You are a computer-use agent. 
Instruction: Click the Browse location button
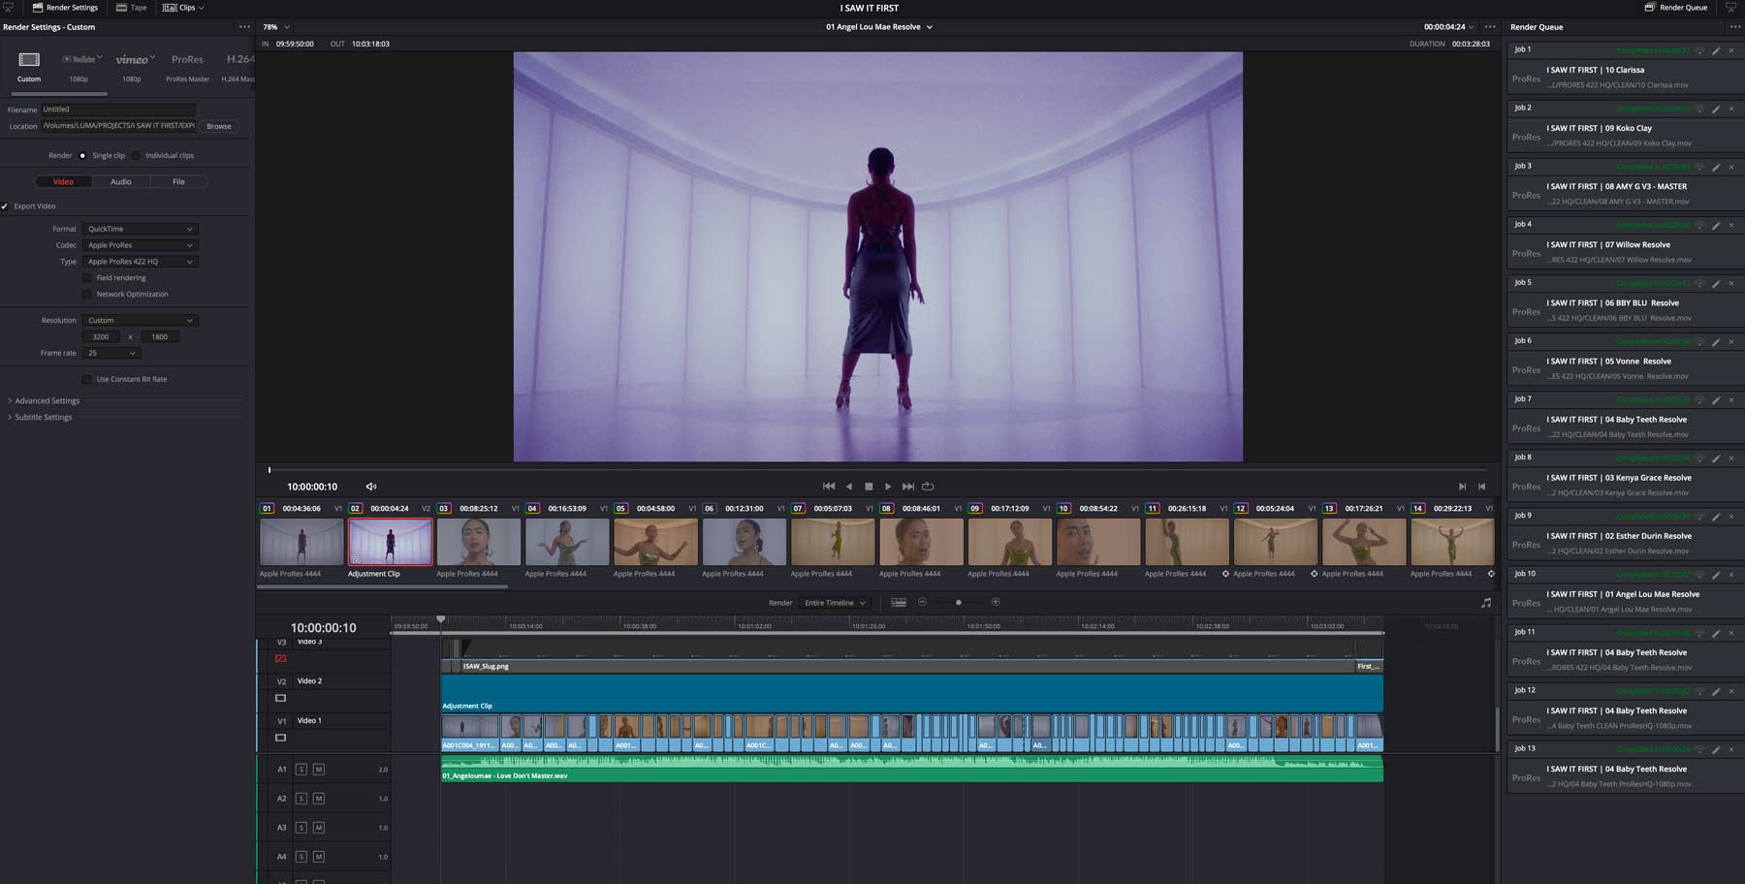(x=219, y=126)
